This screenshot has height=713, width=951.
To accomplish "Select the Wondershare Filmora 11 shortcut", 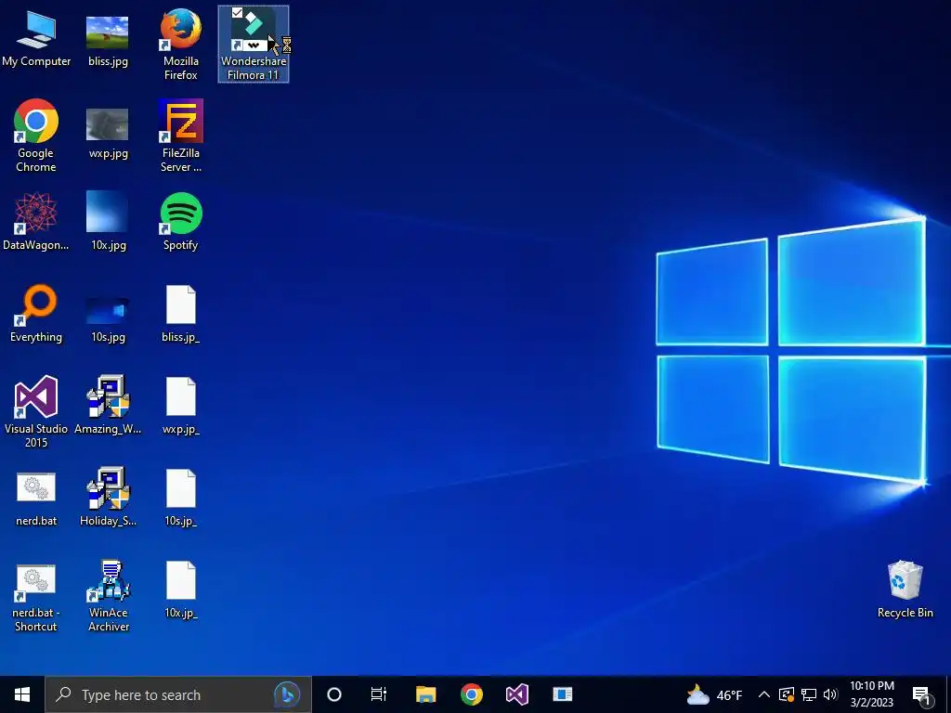I will [254, 45].
